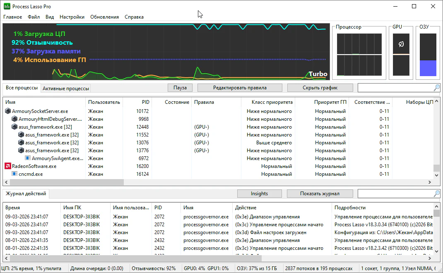Click the Пауза button
This screenshot has height=273, width=443.
click(x=180, y=88)
